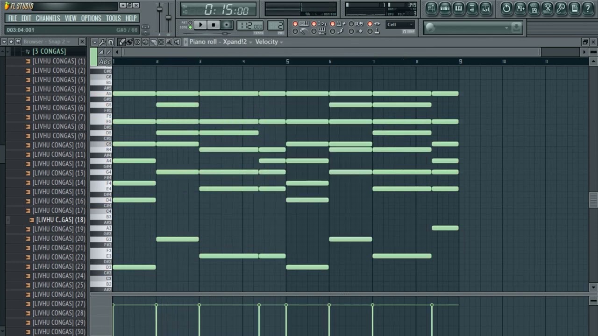
Task: Switch to PAT pattern mode
Action: [x=190, y=22]
